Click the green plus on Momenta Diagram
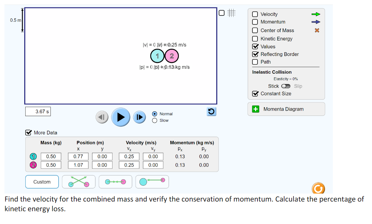372x224 pixels. pyautogui.click(x=255, y=109)
